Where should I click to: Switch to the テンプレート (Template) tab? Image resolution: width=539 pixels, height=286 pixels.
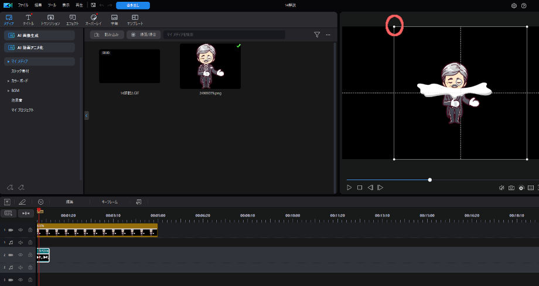(135, 19)
